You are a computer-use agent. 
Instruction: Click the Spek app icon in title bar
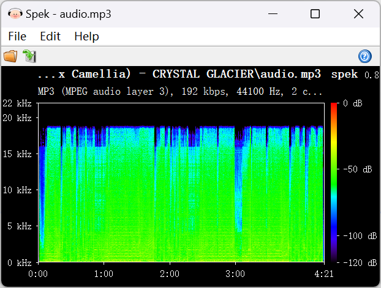(x=14, y=13)
